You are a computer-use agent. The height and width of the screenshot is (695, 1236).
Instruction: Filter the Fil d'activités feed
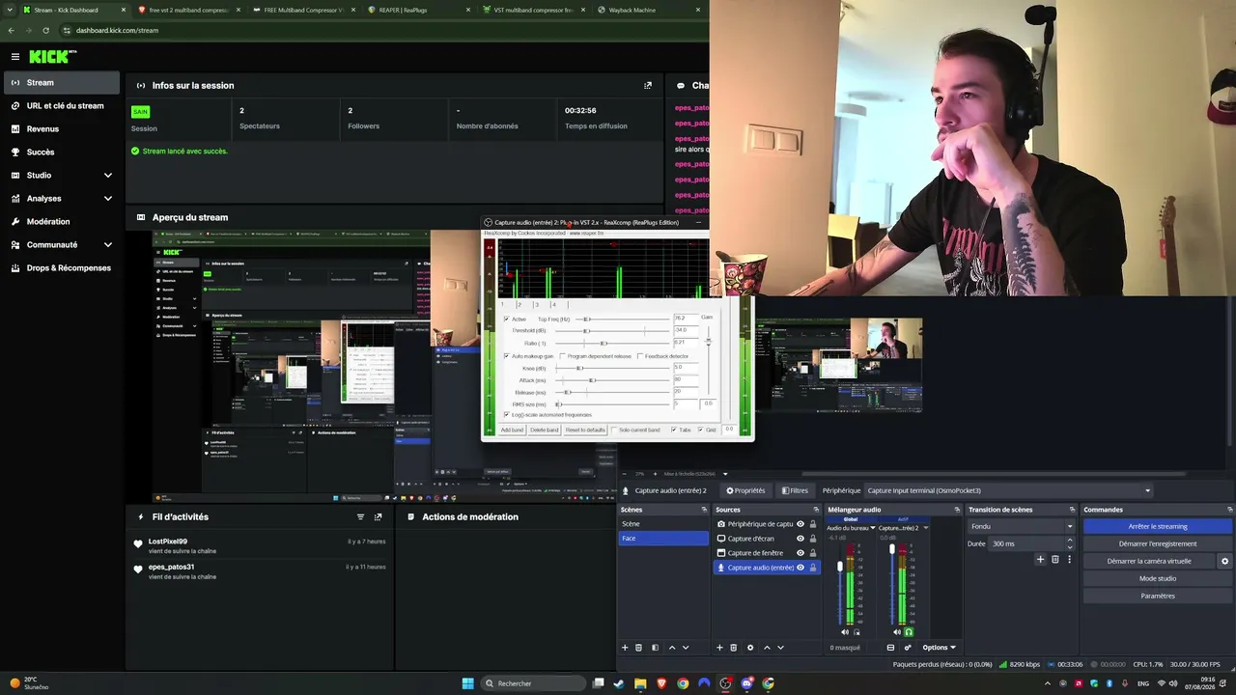point(360,516)
